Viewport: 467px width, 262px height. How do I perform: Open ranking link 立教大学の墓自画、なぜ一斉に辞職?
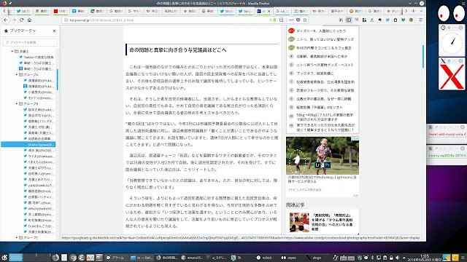coord(323,99)
